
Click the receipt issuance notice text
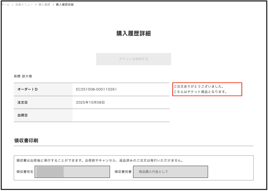[100, 160]
